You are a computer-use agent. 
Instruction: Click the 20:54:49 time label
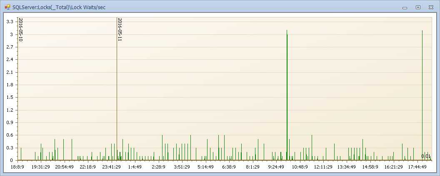click(x=64, y=167)
